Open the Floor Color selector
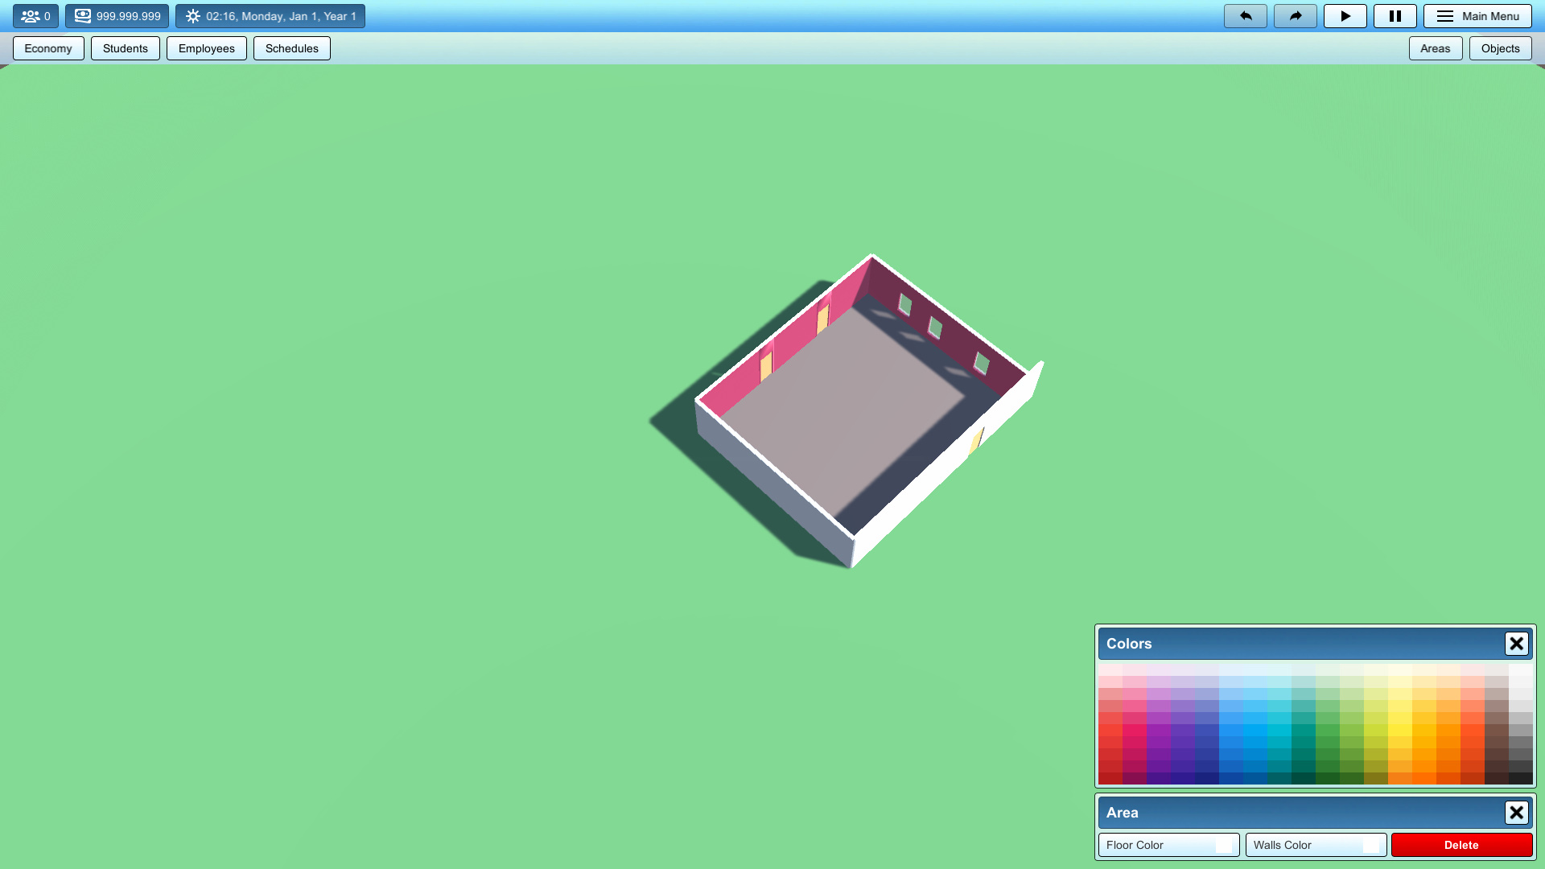Image resolution: width=1545 pixels, height=869 pixels. (1168, 845)
